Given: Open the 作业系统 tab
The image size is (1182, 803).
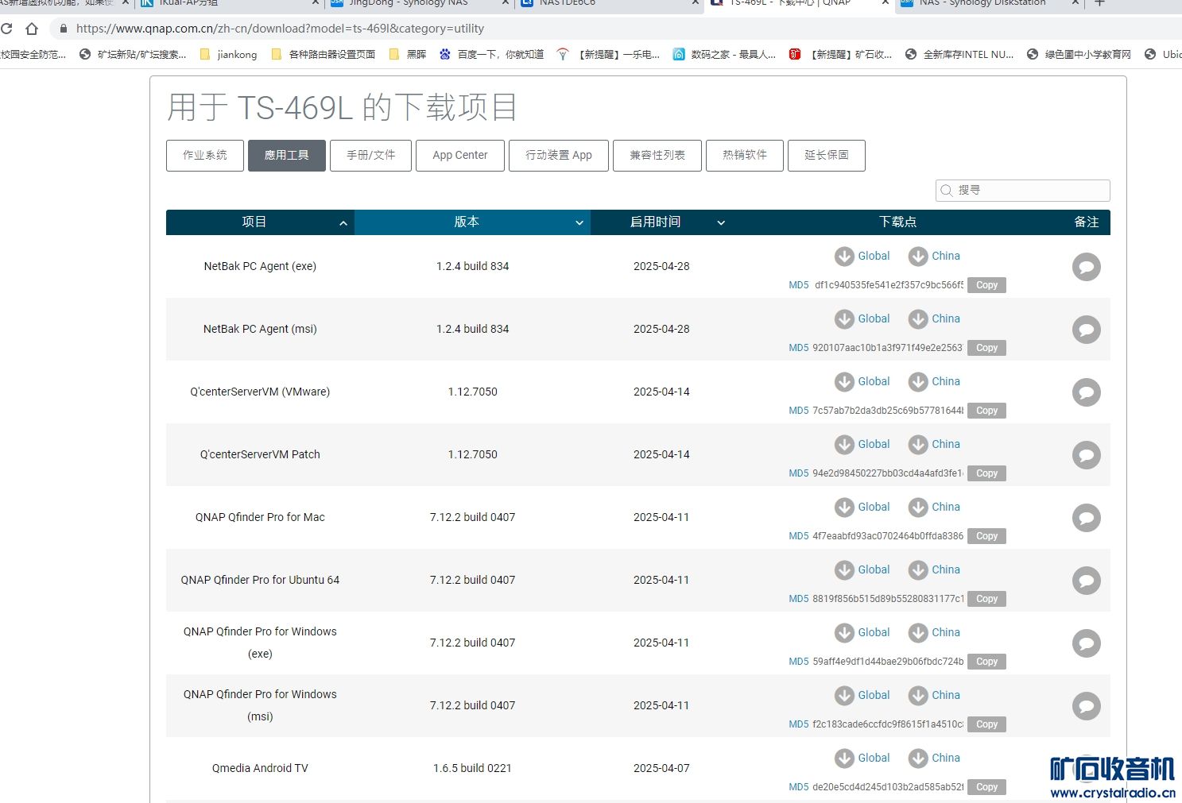Looking at the screenshot, I should point(205,156).
